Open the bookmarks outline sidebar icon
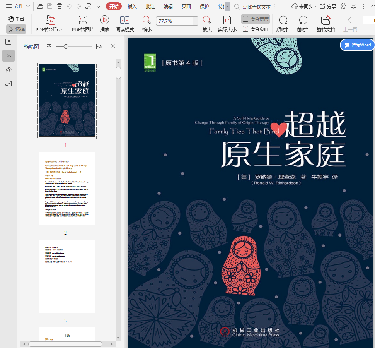Screen dimensions: 375x348 pyautogui.click(x=9, y=42)
